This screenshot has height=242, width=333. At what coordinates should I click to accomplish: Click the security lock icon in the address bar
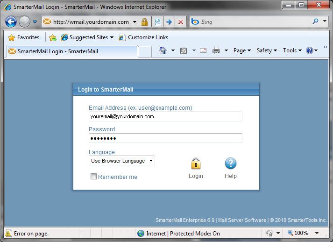145,22
